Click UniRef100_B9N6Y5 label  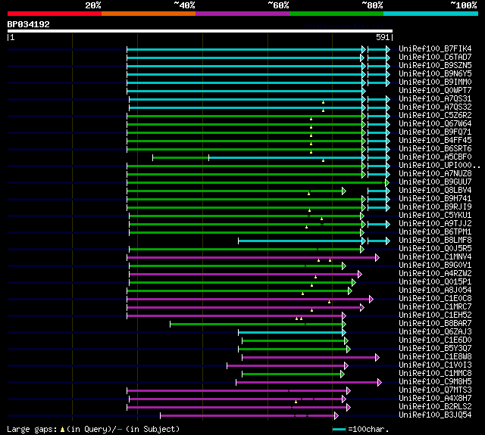click(435, 74)
